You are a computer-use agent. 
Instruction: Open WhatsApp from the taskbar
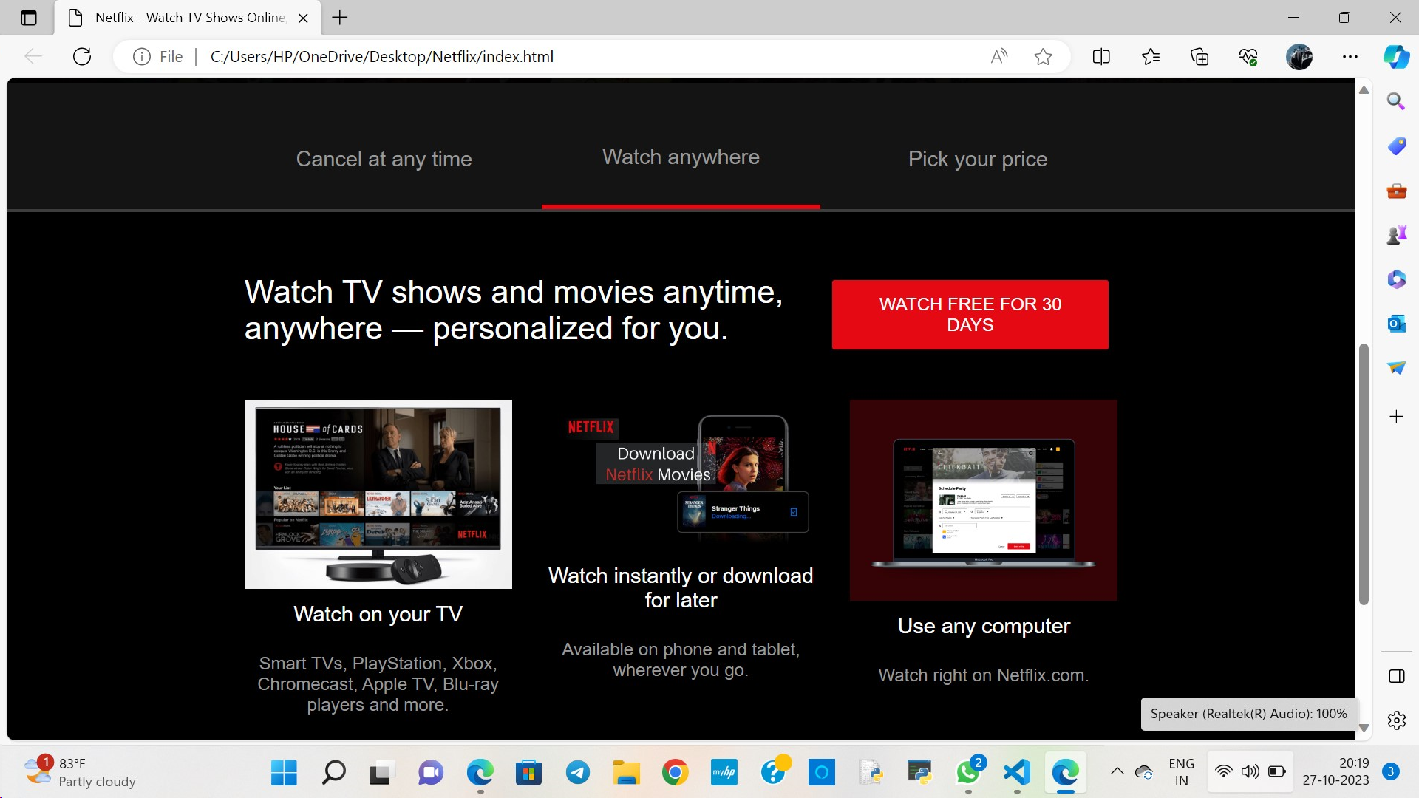click(968, 772)
